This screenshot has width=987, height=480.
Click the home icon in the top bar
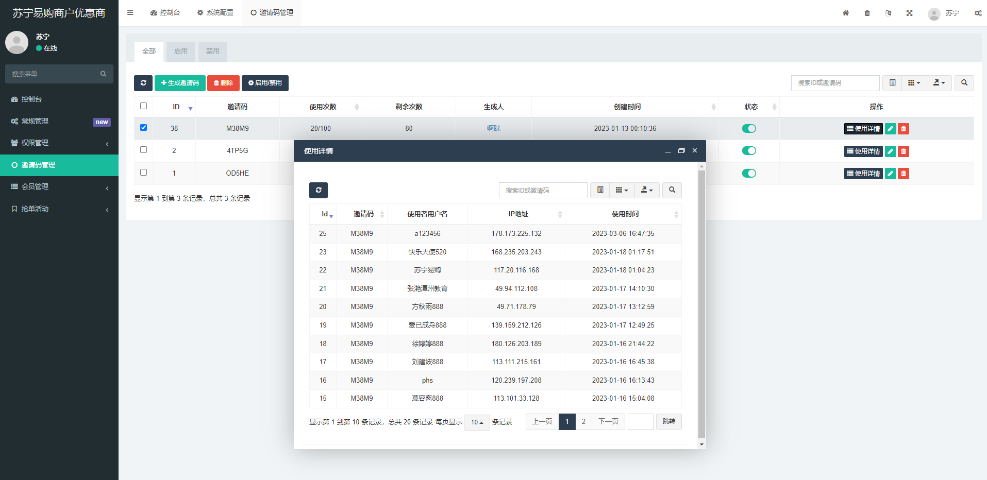click(846, 13)
